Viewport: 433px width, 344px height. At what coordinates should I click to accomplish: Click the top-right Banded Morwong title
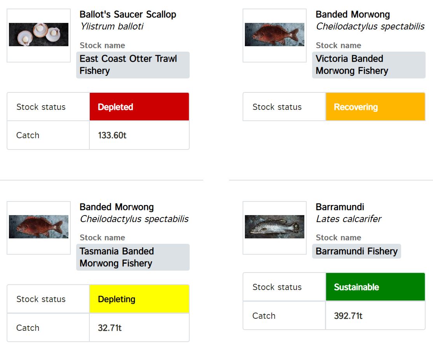pos(353,14)
